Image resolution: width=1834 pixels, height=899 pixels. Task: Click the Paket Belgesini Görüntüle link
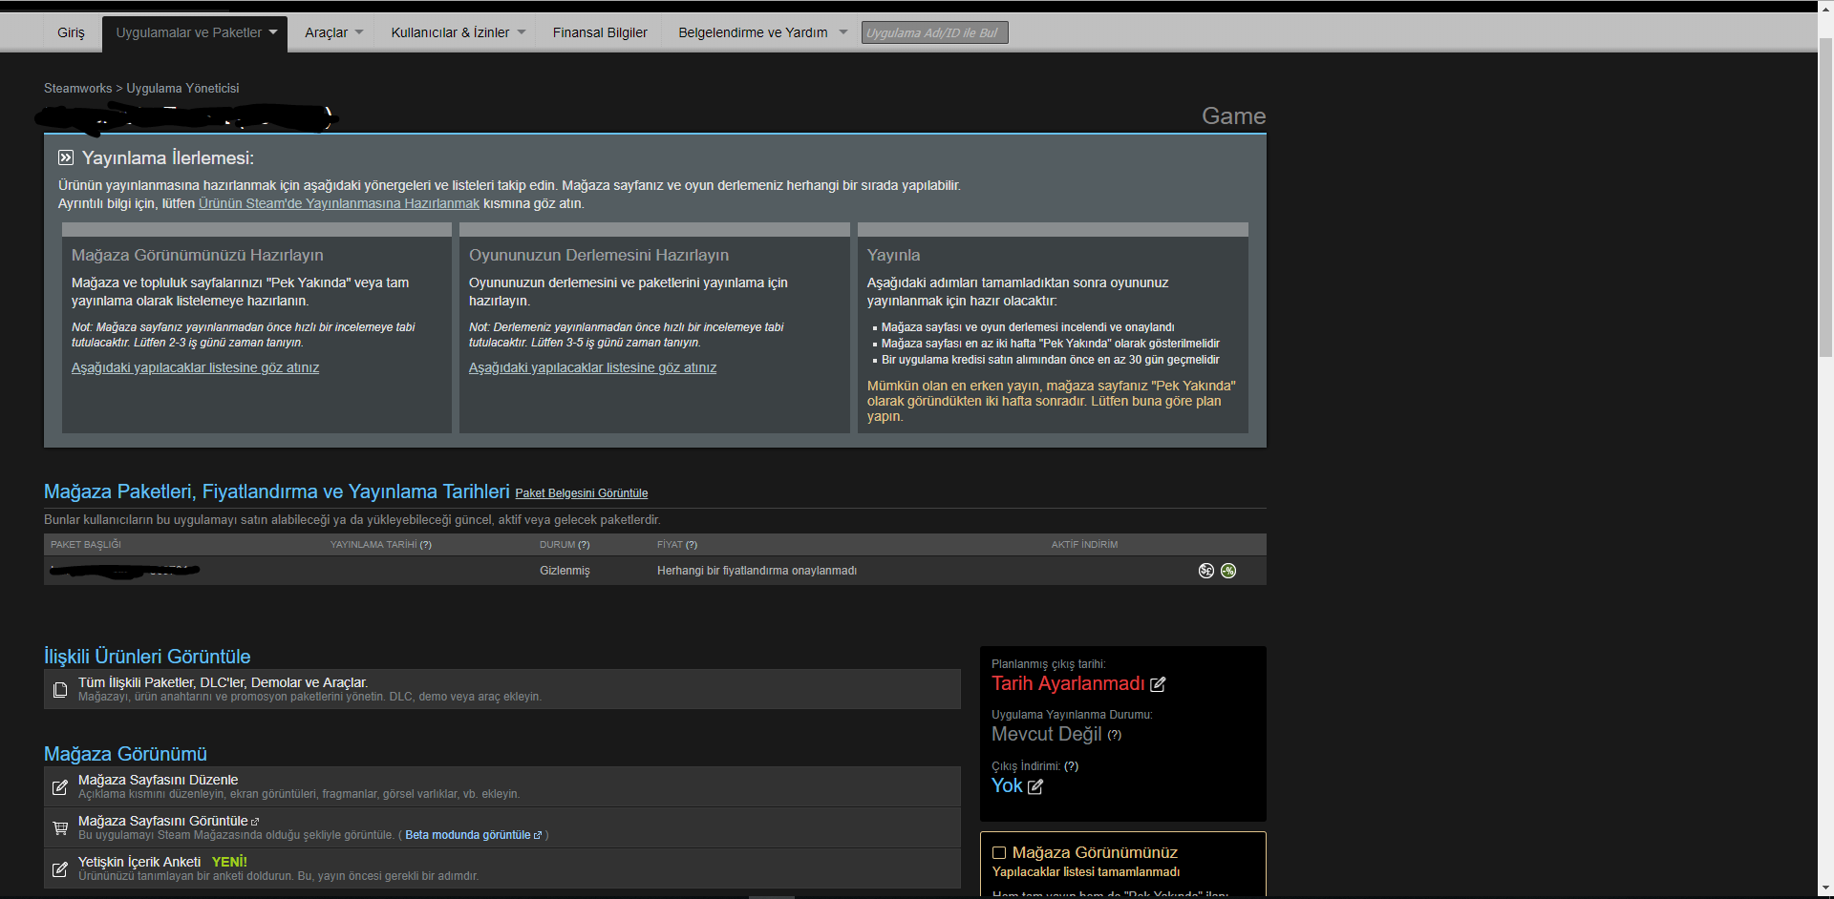coord(581,493)
